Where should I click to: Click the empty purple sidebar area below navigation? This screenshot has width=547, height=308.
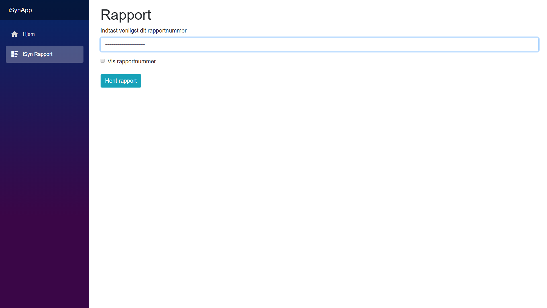(44, 185)
